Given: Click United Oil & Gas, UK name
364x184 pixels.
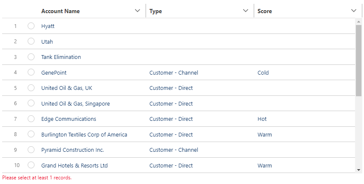Looking at the screenshot, I should [66, 88].
